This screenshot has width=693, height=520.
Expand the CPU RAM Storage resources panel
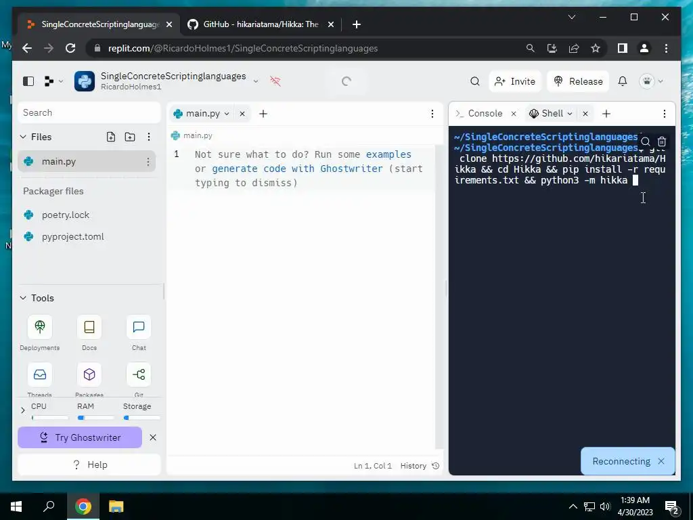[23, 411]
